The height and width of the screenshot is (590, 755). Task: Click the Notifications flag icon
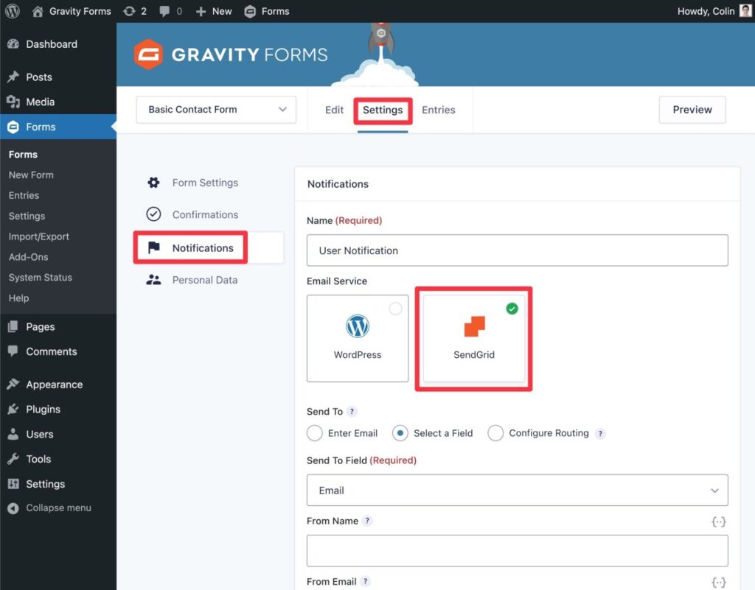click(x=153, y=247)
